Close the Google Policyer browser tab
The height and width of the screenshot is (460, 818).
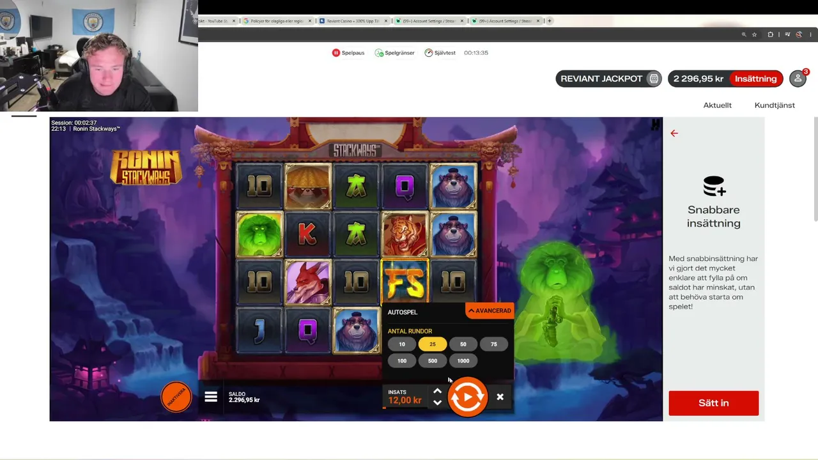310,21
